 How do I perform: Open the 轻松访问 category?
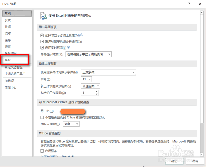coord(17,53)
